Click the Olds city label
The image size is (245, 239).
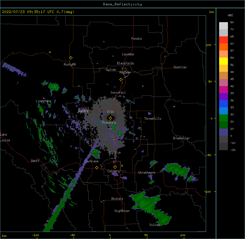(110, 112)
